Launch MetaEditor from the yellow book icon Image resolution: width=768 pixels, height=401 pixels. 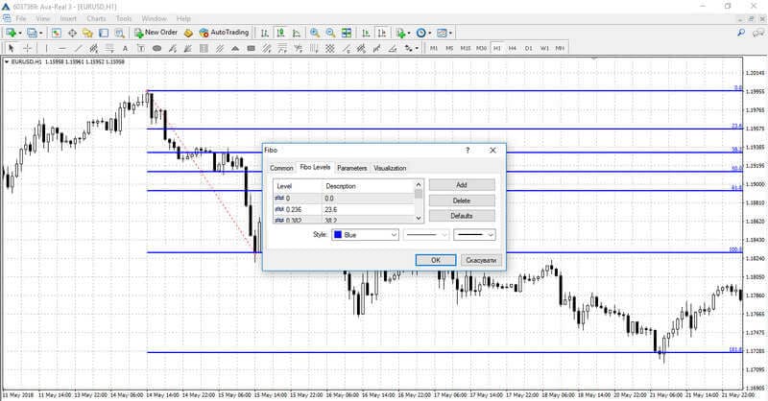click(188, 33)
